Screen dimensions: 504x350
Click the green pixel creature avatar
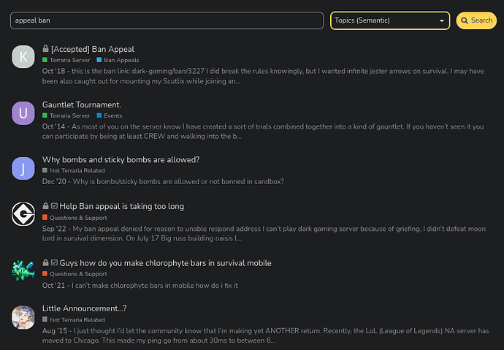(23, 270)
